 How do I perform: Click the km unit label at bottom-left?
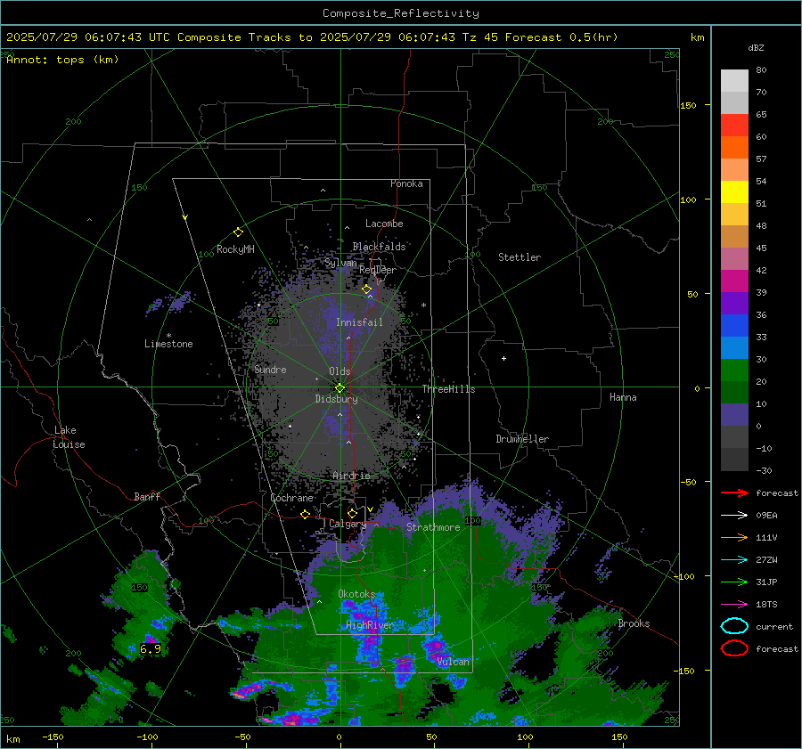(13, 739)
